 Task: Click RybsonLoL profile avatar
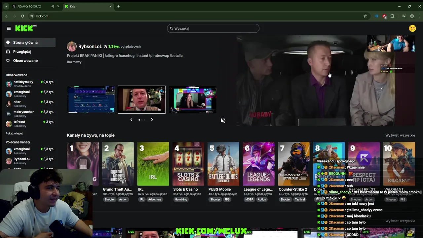(72, 47)
